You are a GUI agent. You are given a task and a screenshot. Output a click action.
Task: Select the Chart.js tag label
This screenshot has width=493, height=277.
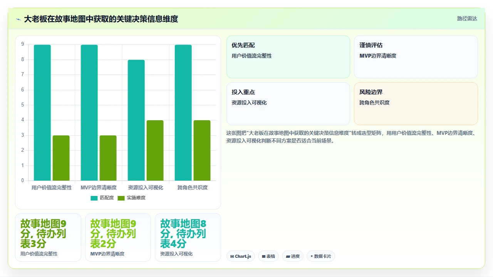click(243, 256)
